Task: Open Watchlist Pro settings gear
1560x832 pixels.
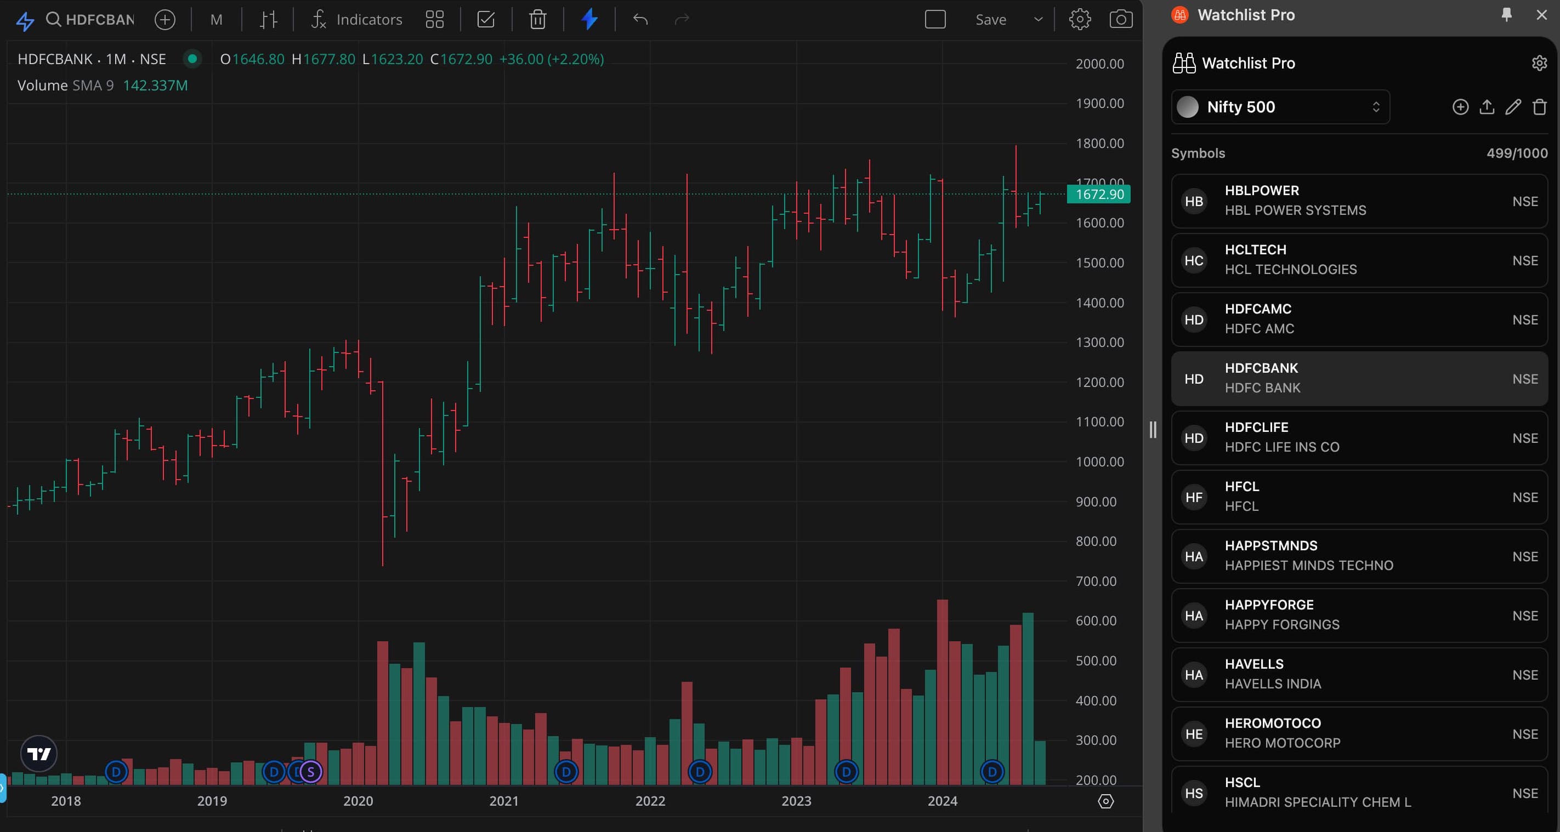Action: 1539,63
